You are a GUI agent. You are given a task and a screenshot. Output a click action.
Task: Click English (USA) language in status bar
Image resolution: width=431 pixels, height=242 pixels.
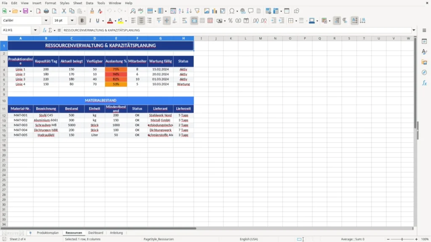[x=249, y=239]
